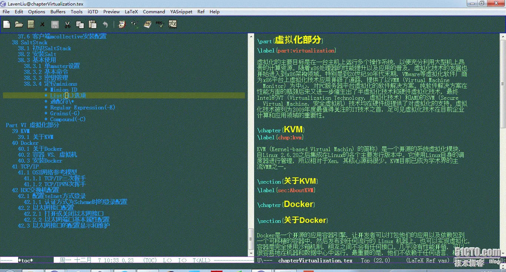Select Regular Expression(-E) TOC item
This screenshot has height=272, width=506.
tap(80, 108)
